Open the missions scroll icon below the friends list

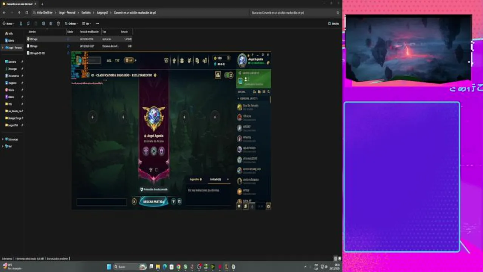click(x=246, y=206)
